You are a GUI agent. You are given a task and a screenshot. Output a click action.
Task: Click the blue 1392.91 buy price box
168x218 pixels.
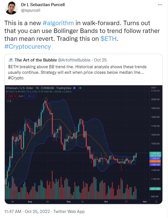coord(31,96)
